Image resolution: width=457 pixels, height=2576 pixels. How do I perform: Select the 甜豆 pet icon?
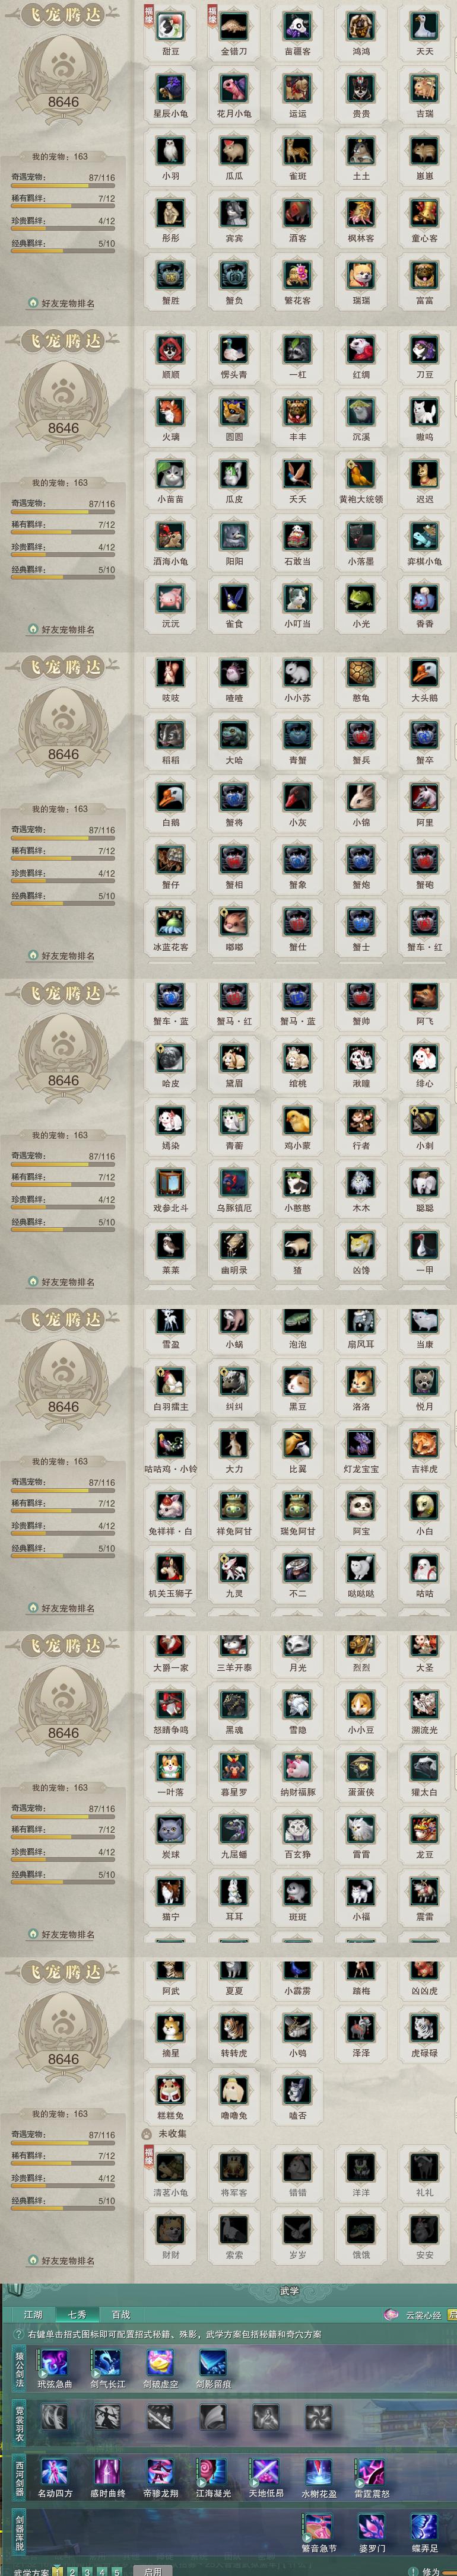click(170, 26)
